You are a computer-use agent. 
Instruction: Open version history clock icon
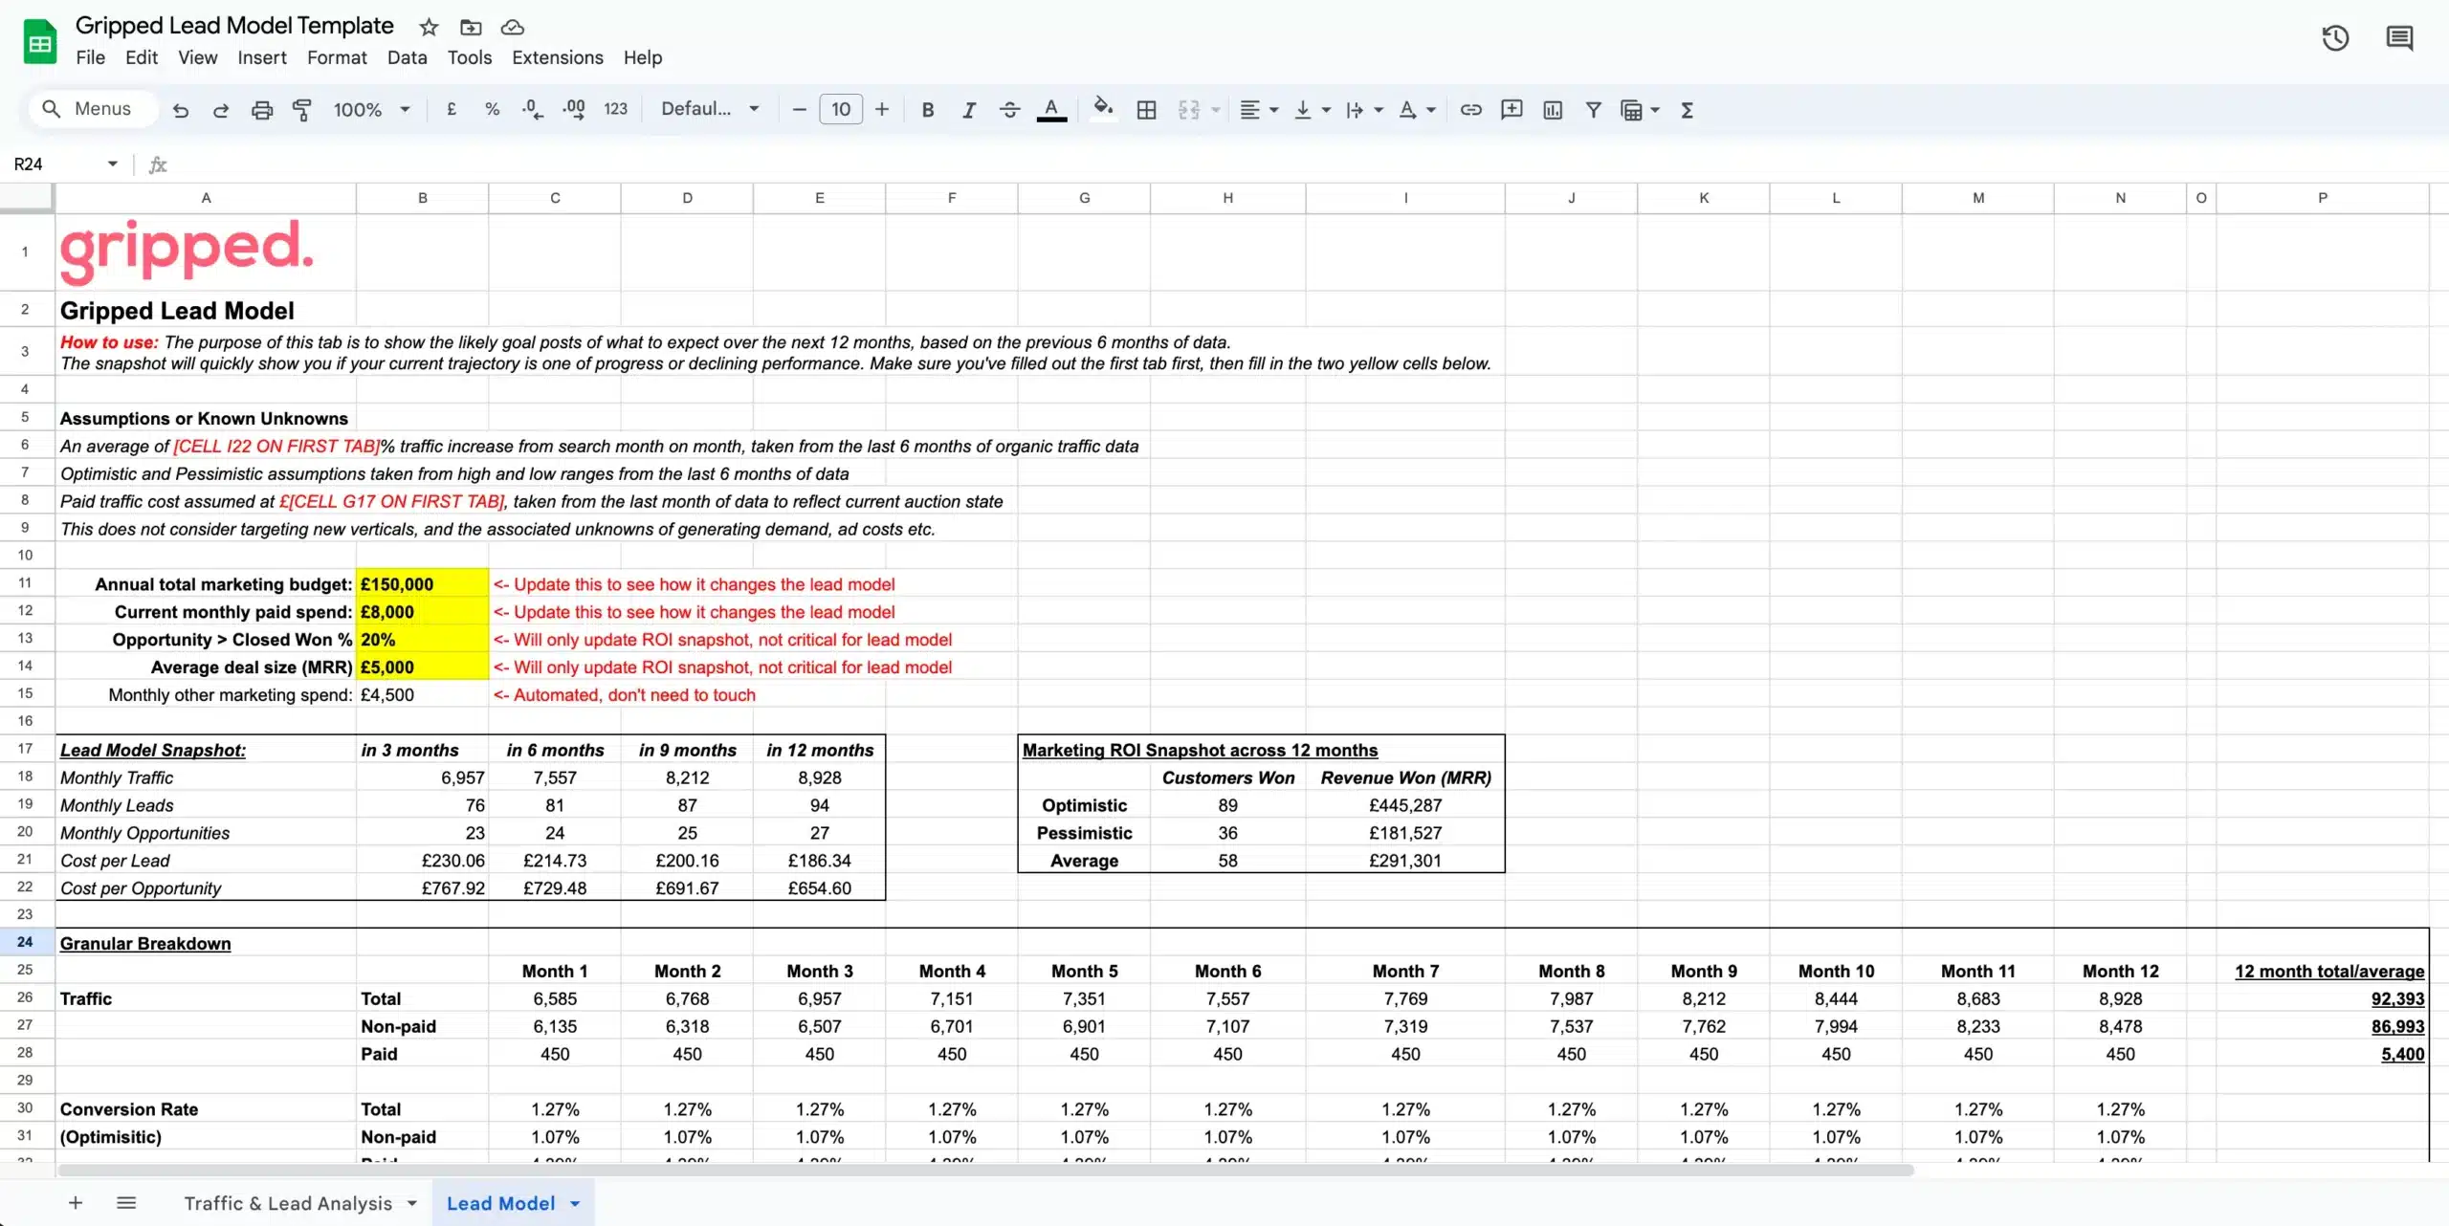(2335, 38)
